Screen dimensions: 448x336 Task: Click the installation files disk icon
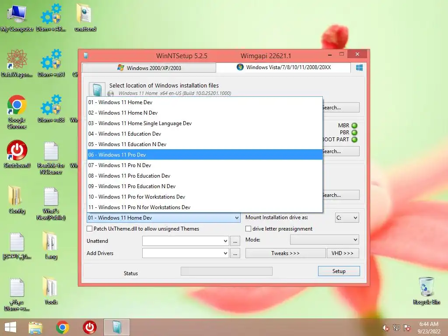pyautogui.click(x=97, y=89)
